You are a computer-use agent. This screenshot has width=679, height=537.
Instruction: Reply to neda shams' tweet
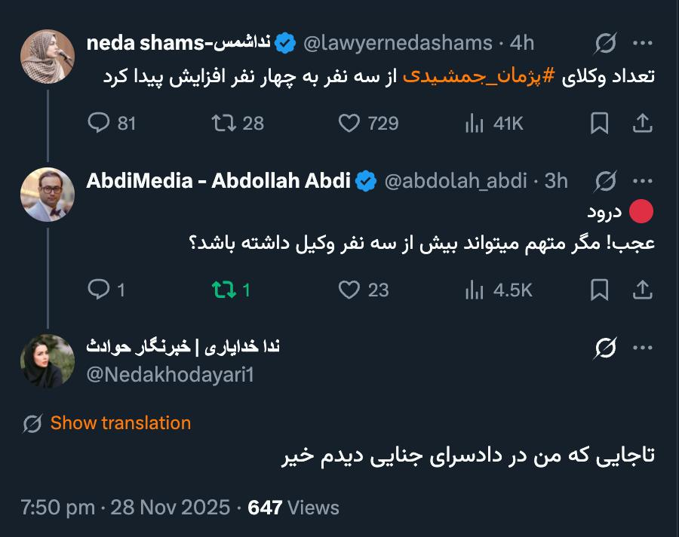pos(100,123)
